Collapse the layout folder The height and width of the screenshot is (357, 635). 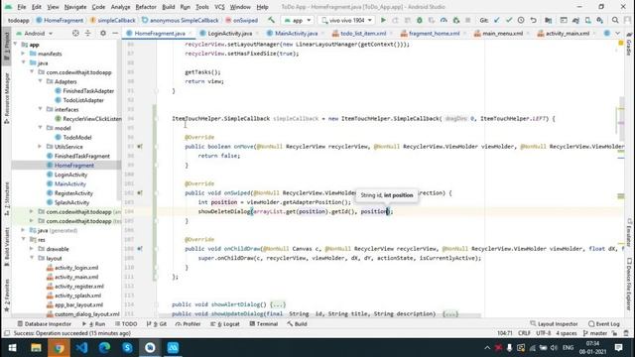pos(32,258)
